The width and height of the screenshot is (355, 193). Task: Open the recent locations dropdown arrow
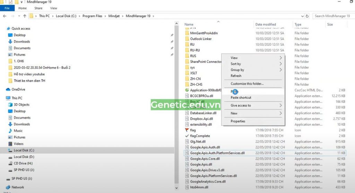[19, 16]
